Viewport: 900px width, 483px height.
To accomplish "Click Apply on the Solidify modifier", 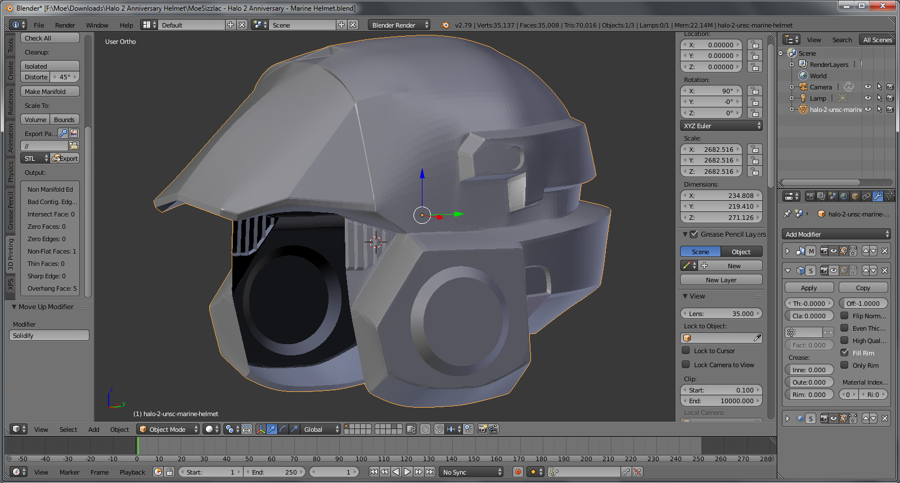I will tap(808, 288).
